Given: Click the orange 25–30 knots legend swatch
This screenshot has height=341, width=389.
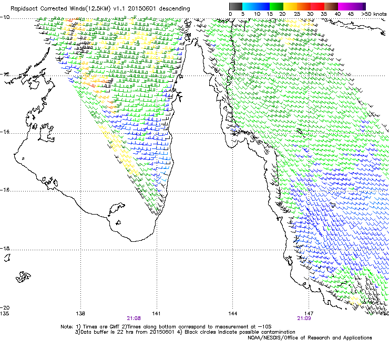Looking at the screenshot, I should coord(304,6).
